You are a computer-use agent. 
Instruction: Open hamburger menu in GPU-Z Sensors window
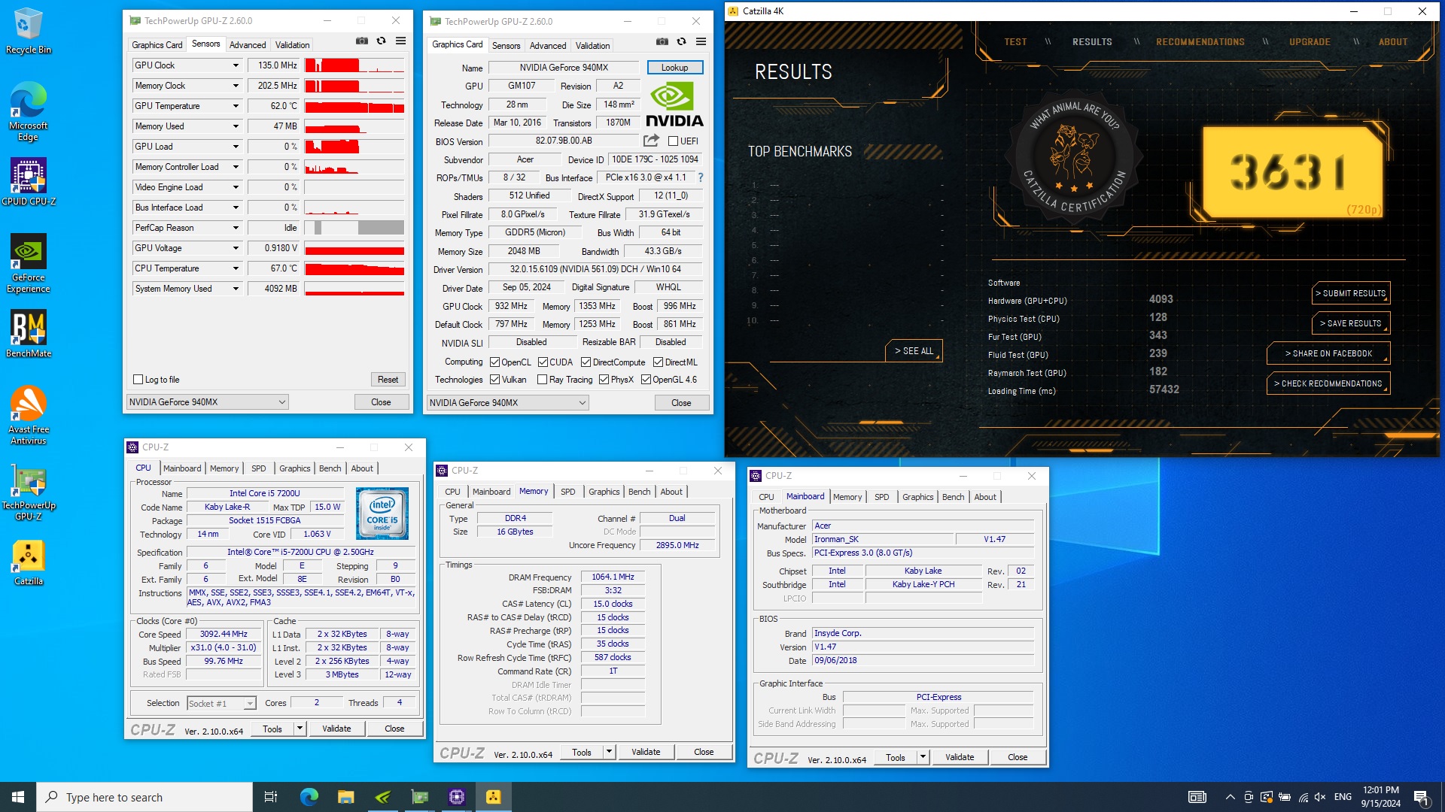(x=401, y=41)
